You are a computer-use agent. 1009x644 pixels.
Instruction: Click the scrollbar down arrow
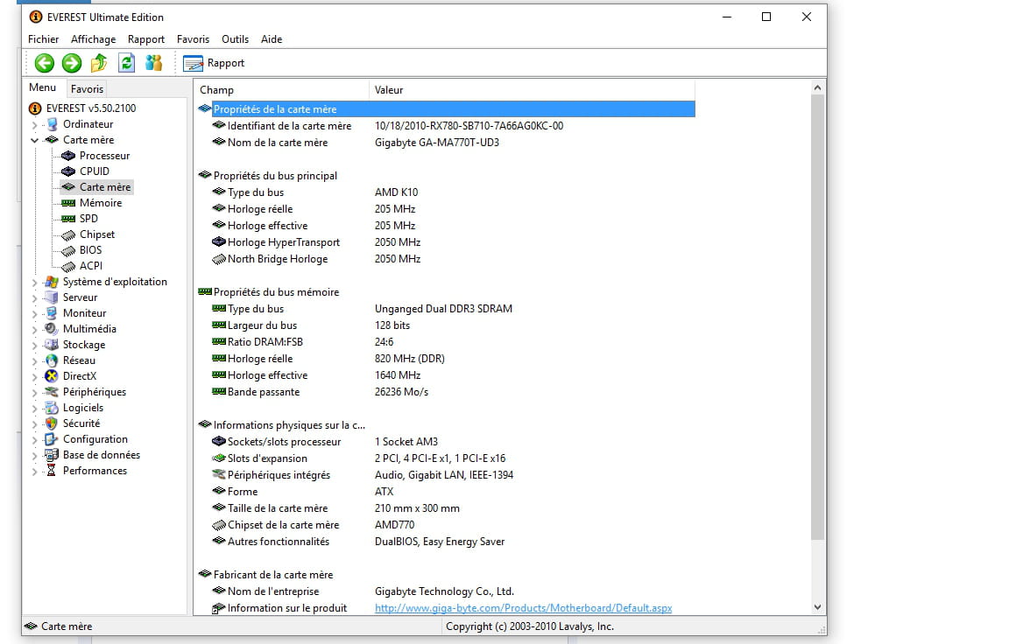(817, 607)
